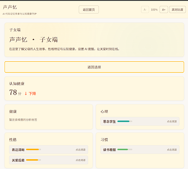Click the 心理 card heading

point(104,111)
